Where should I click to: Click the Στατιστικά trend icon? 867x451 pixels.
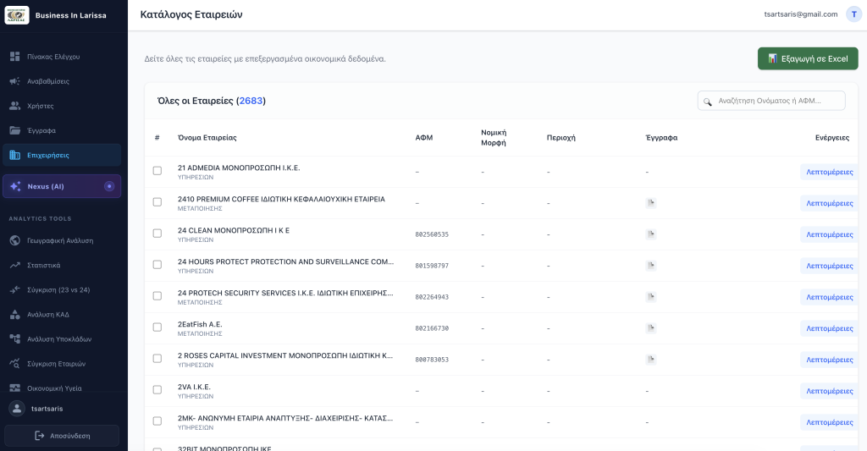15,266
